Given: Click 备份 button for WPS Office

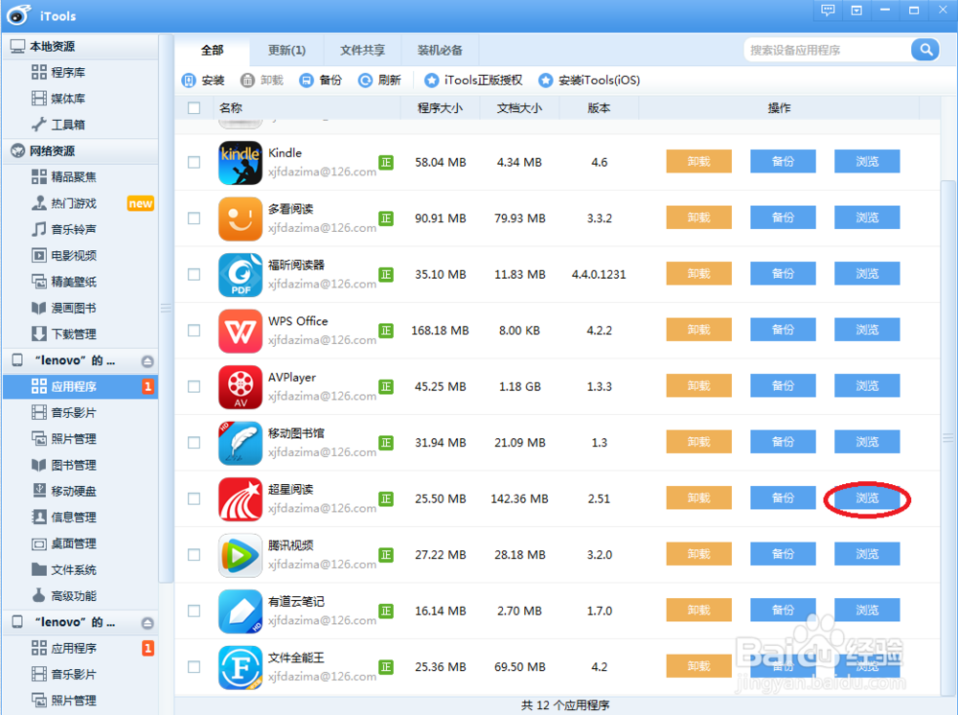Looking at the screenshot, I should tap(783, 330).
